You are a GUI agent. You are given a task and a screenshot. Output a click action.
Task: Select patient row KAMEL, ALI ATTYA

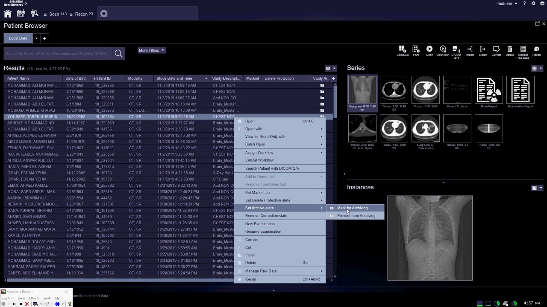point(119,235)
